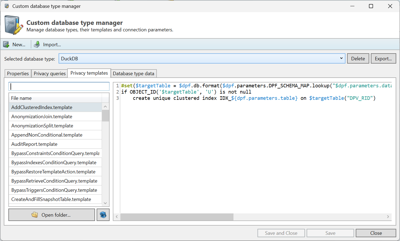400x241 pixels.
Task: Switch to the Privacy queries tab
Action: click(x=50, y=74)
